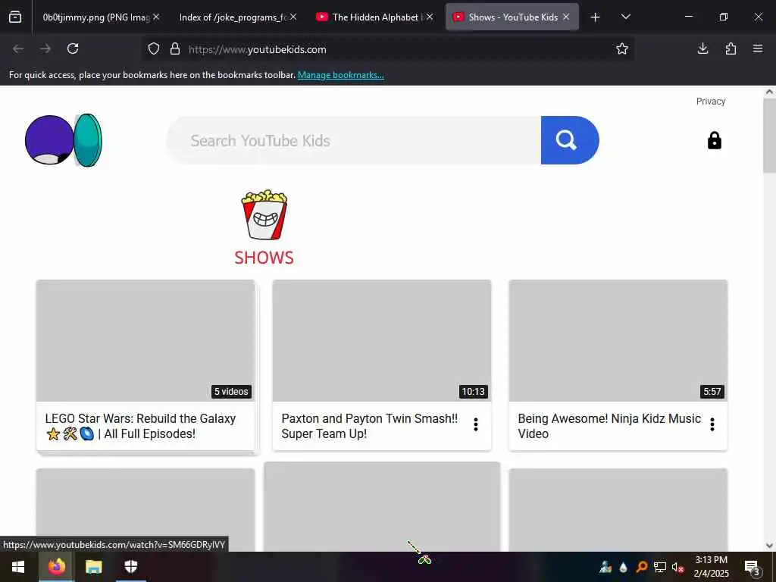Viewport: 776px width, 582px height.
Task: Click the Firefox taskbar icon
Action: pos(56,567)
